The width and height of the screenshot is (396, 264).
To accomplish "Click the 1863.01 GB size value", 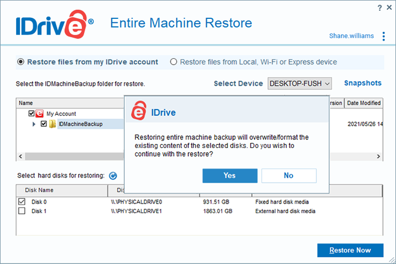I will click(x=217, y=211).
